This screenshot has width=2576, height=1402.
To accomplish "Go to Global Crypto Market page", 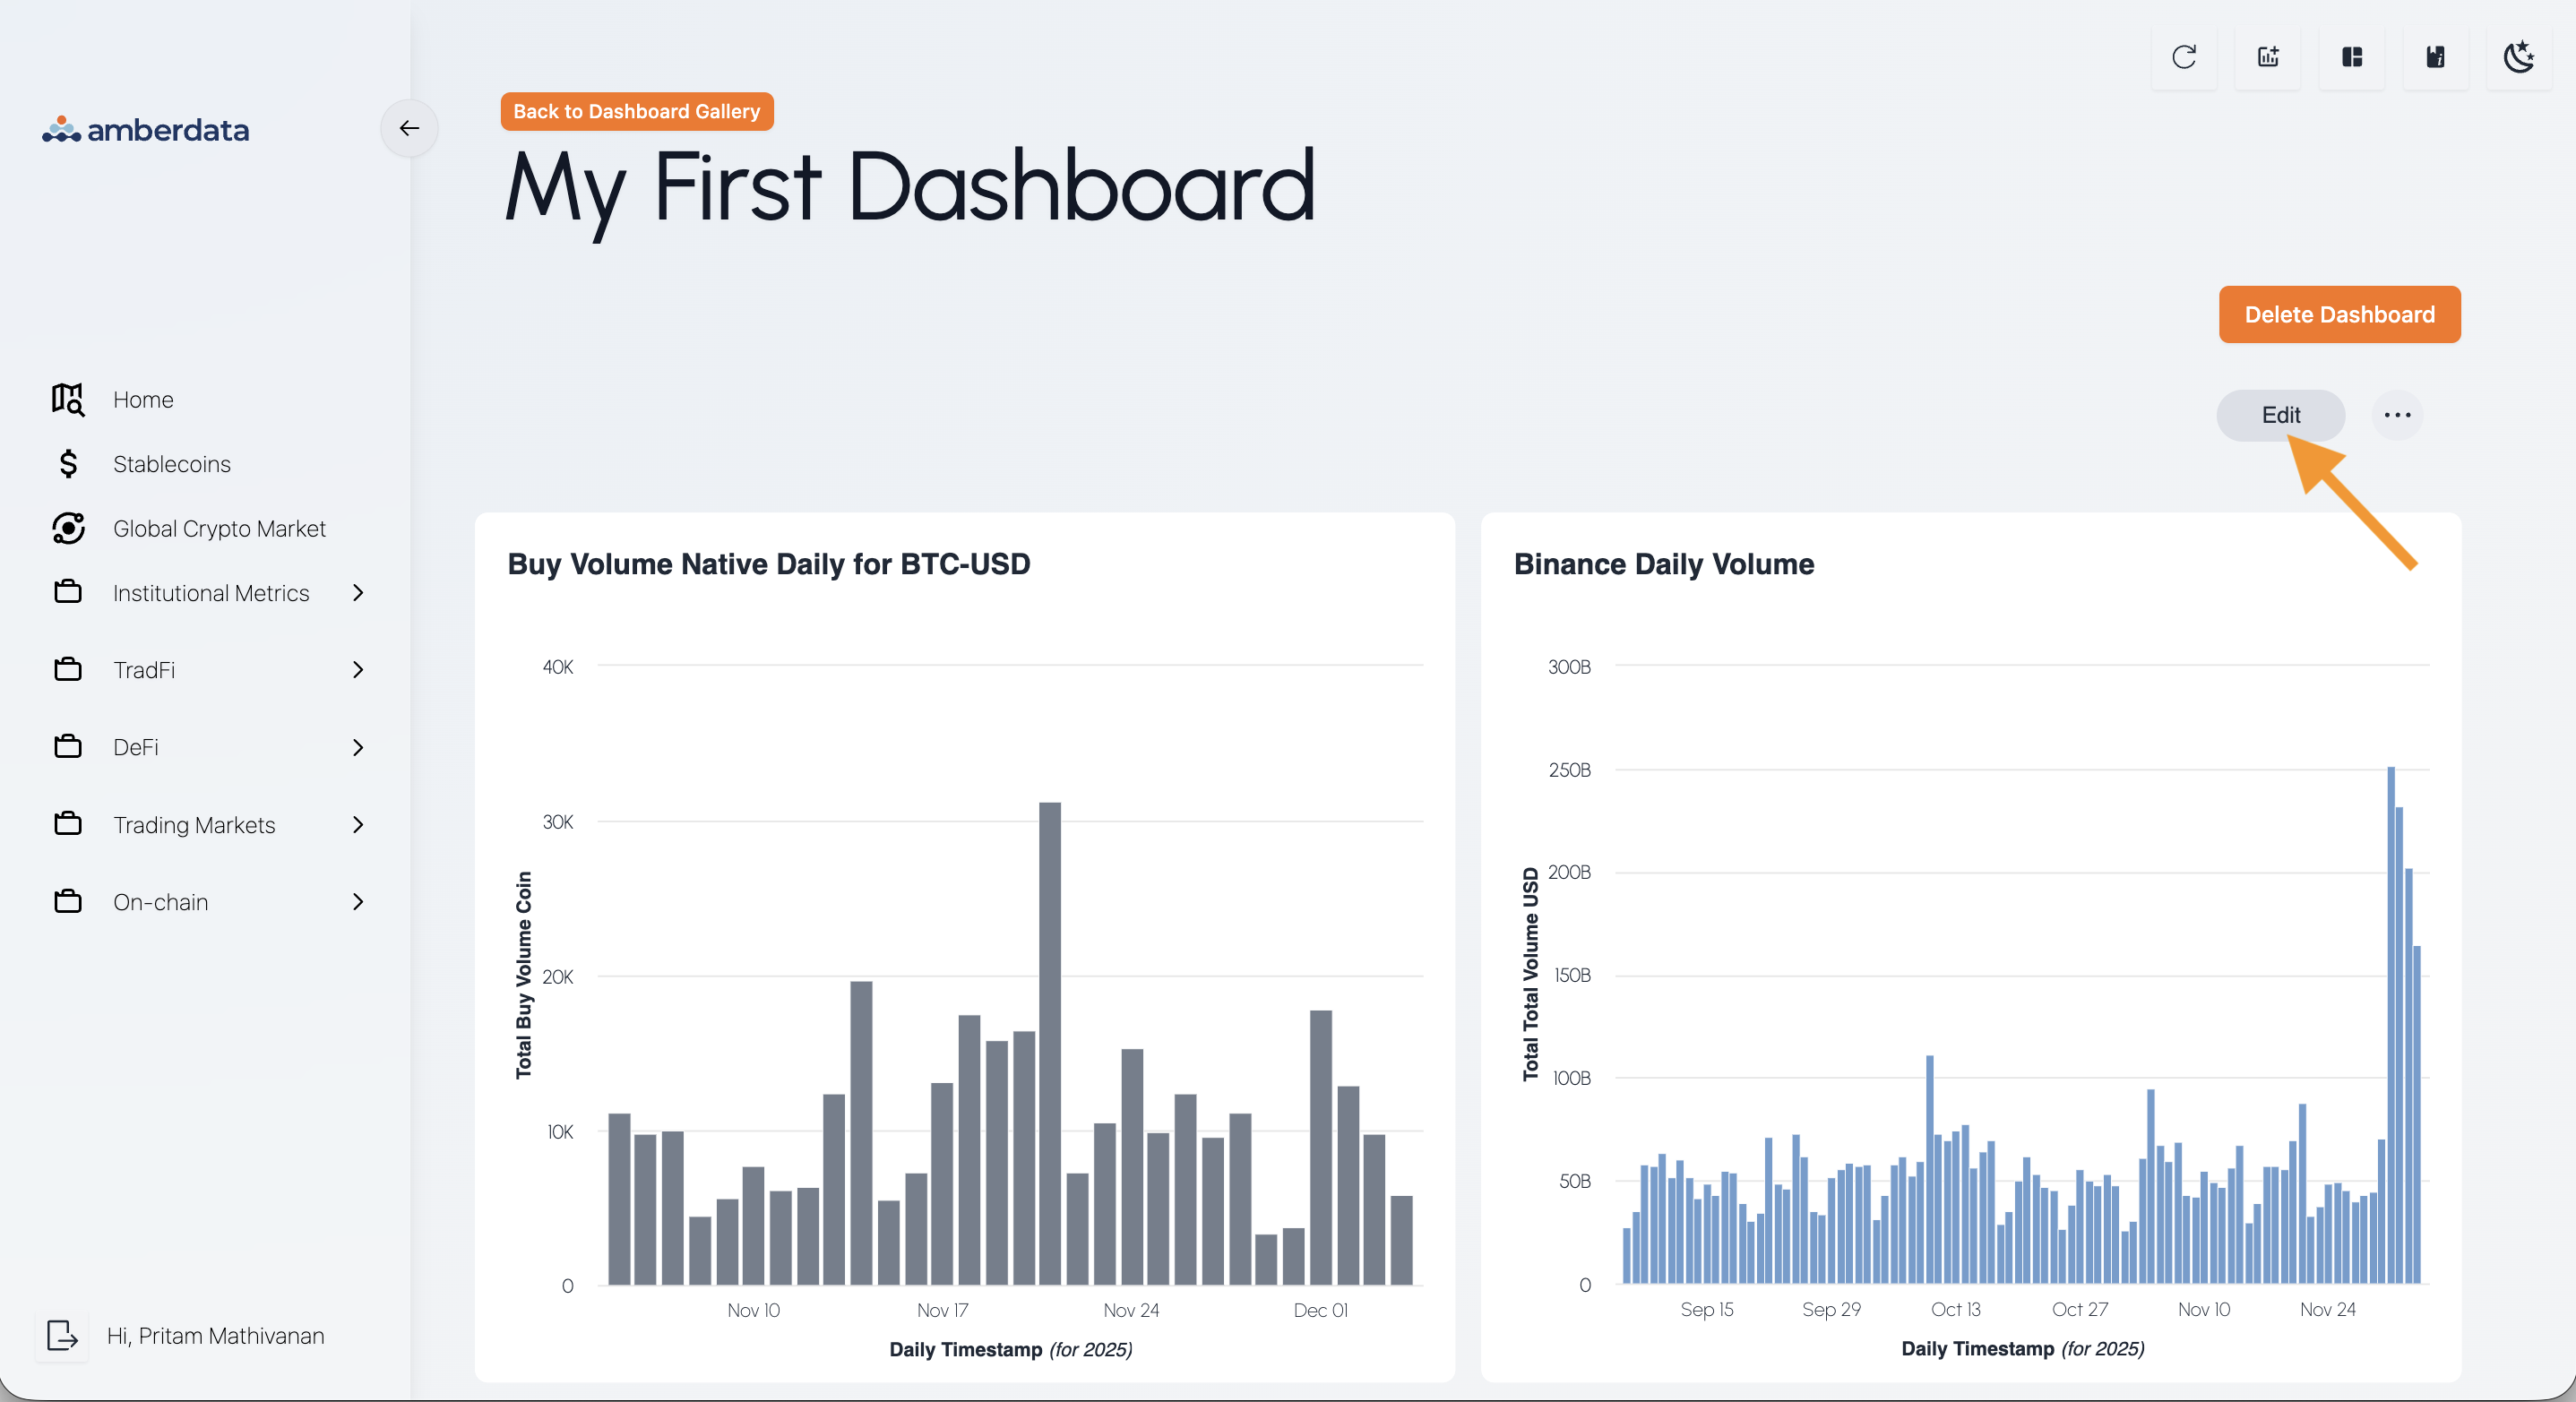I will (219, 529).
